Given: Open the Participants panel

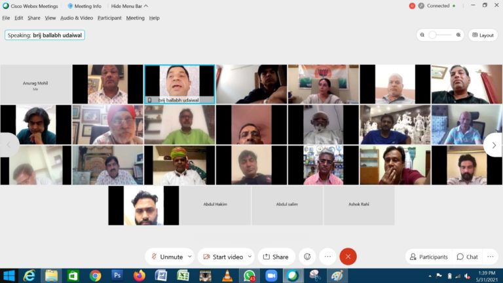Looking at the screenshot, I should [x=428, y=257].
